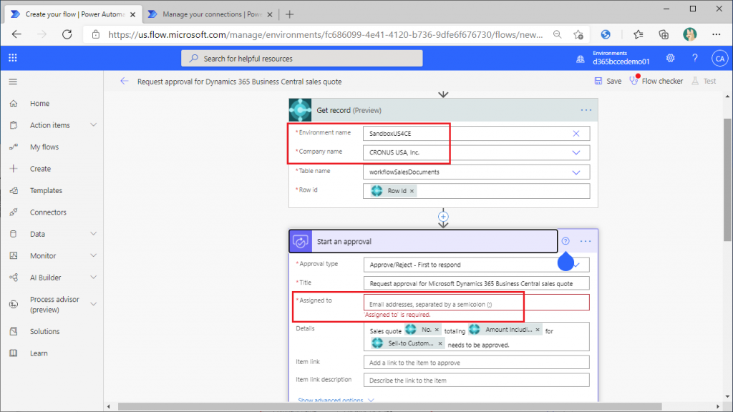Click the help question mark in header
The image size is (733, 412).
[x=694, y=58]
